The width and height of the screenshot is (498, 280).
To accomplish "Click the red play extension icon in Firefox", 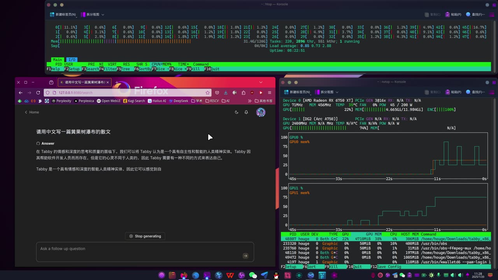I will [261, 93].
